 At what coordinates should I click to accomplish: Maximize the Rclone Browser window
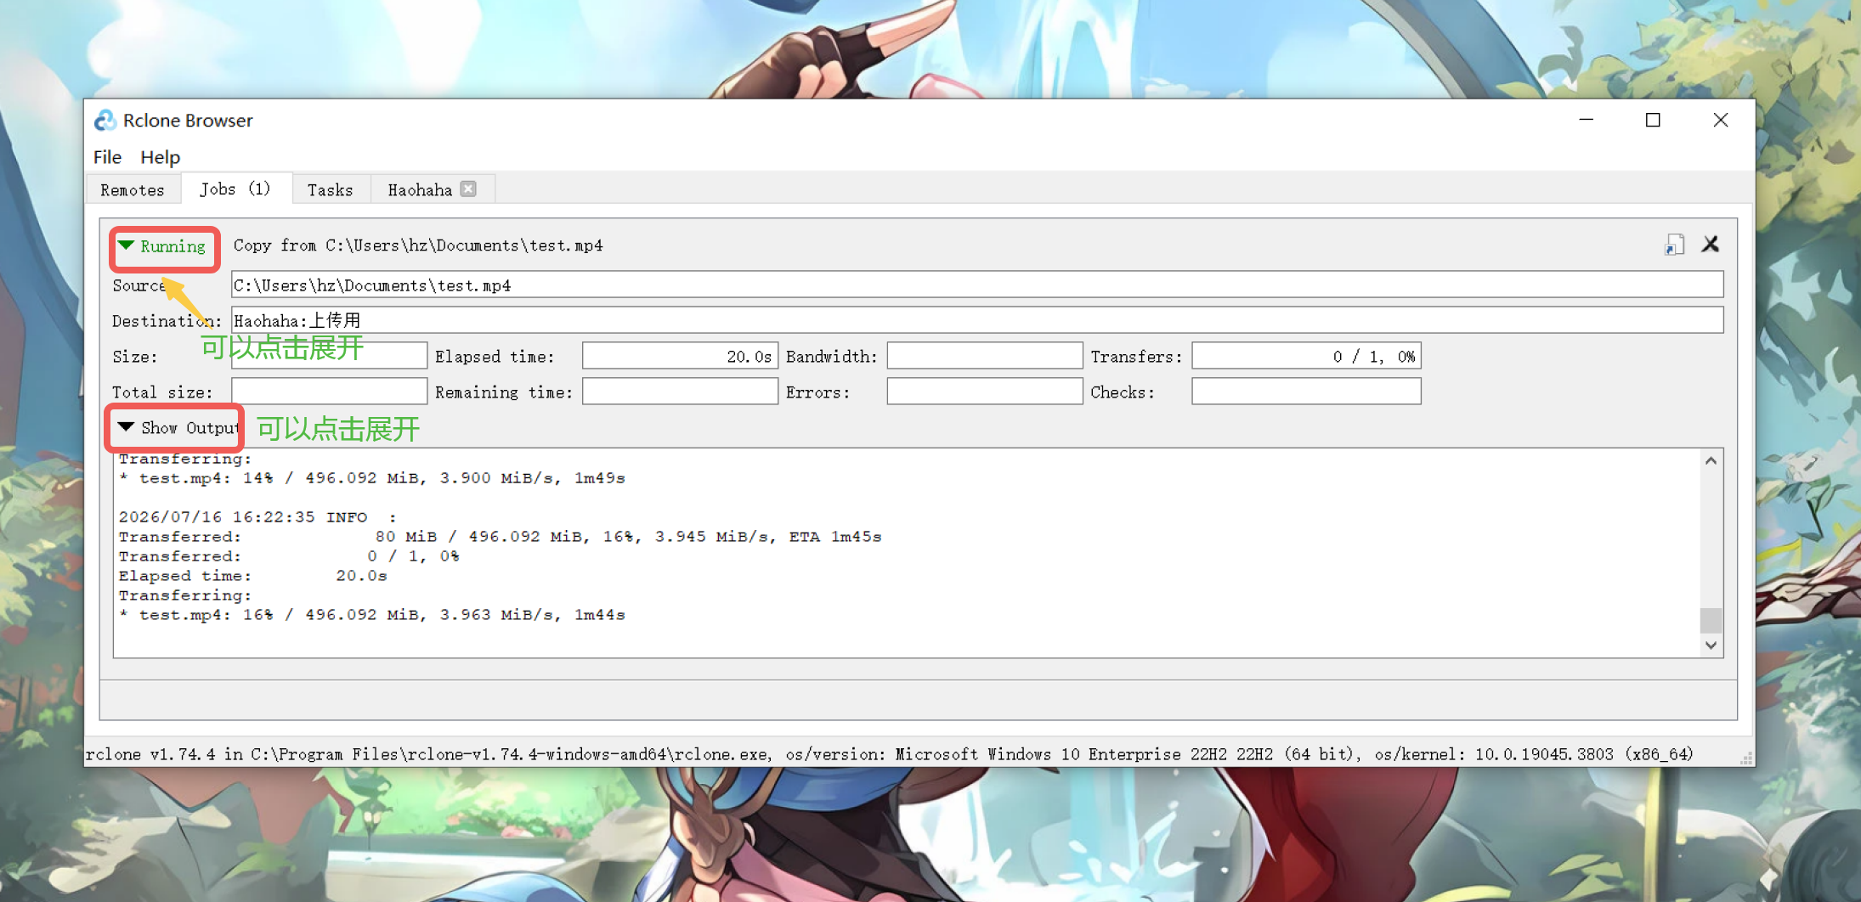coord(1653,121)
